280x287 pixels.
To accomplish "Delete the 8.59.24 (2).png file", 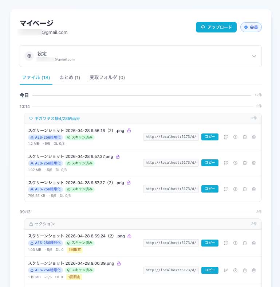I will point(254,243).
